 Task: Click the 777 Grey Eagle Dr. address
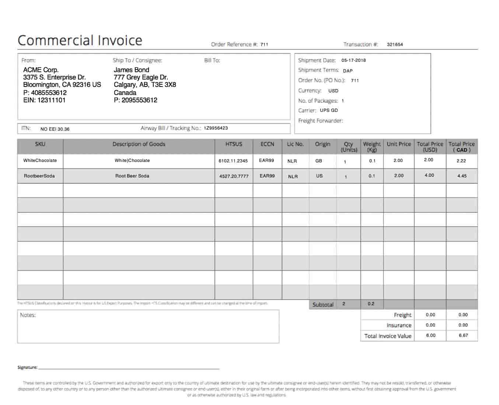coord(141,77)
